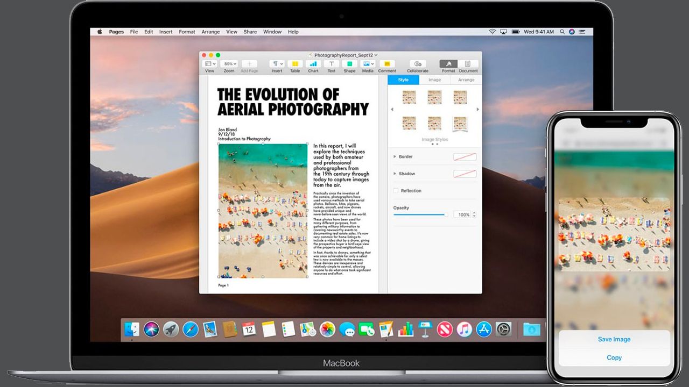Screen dimensions: 689x387
Task: Open Downloads folder in the dock
Action: [x=532, y=329]
